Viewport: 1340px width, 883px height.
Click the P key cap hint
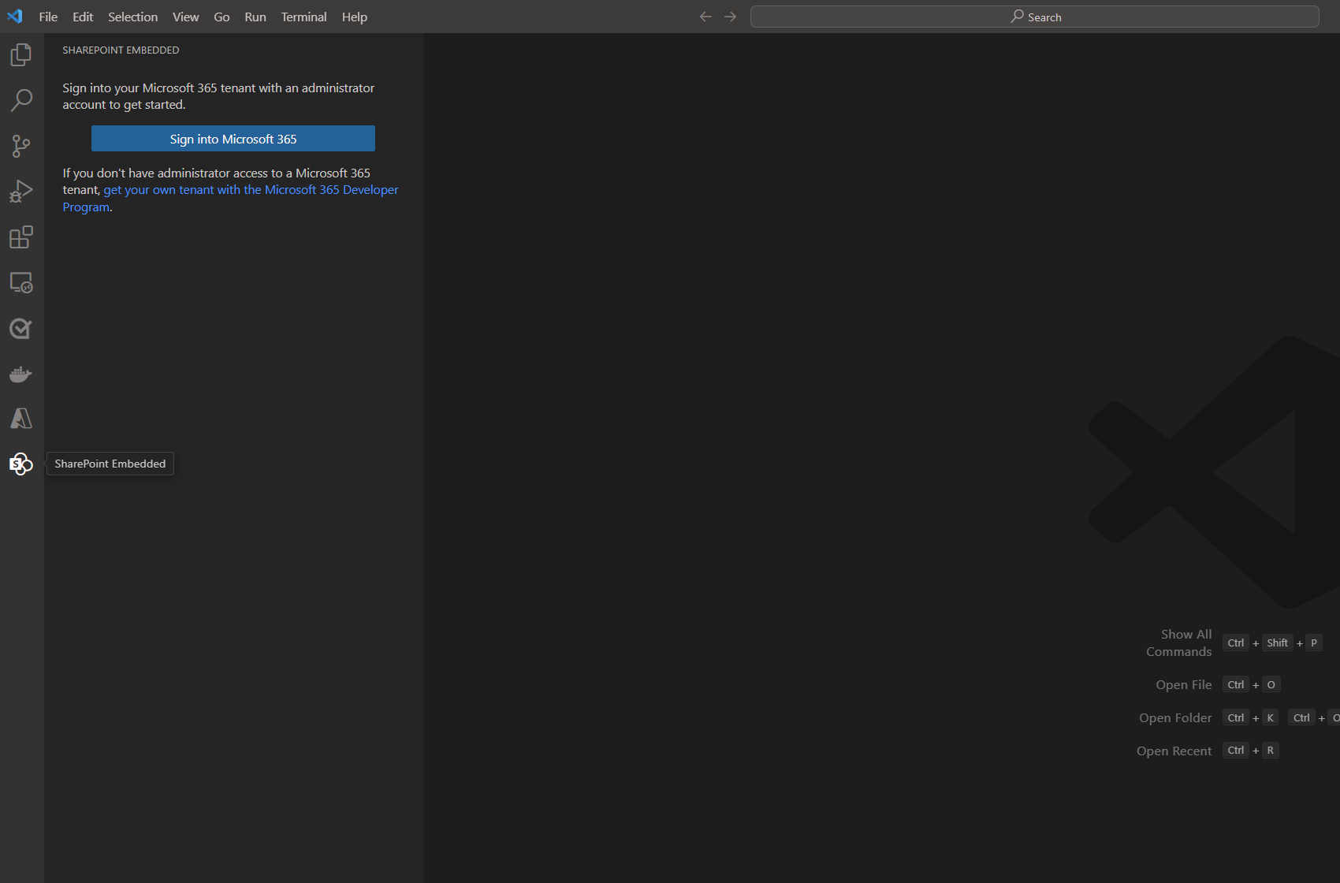(1314, 643)
